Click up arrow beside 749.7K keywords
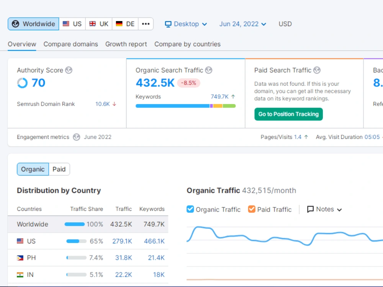 pos(233,97)
